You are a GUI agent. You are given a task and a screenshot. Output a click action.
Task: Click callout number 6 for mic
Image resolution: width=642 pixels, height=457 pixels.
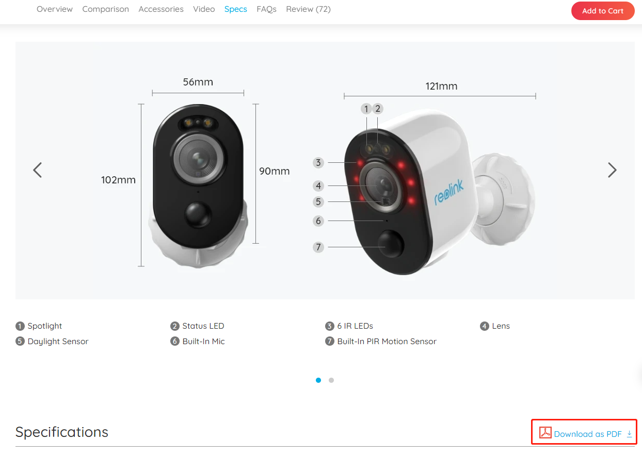click(x=318, y=221)
